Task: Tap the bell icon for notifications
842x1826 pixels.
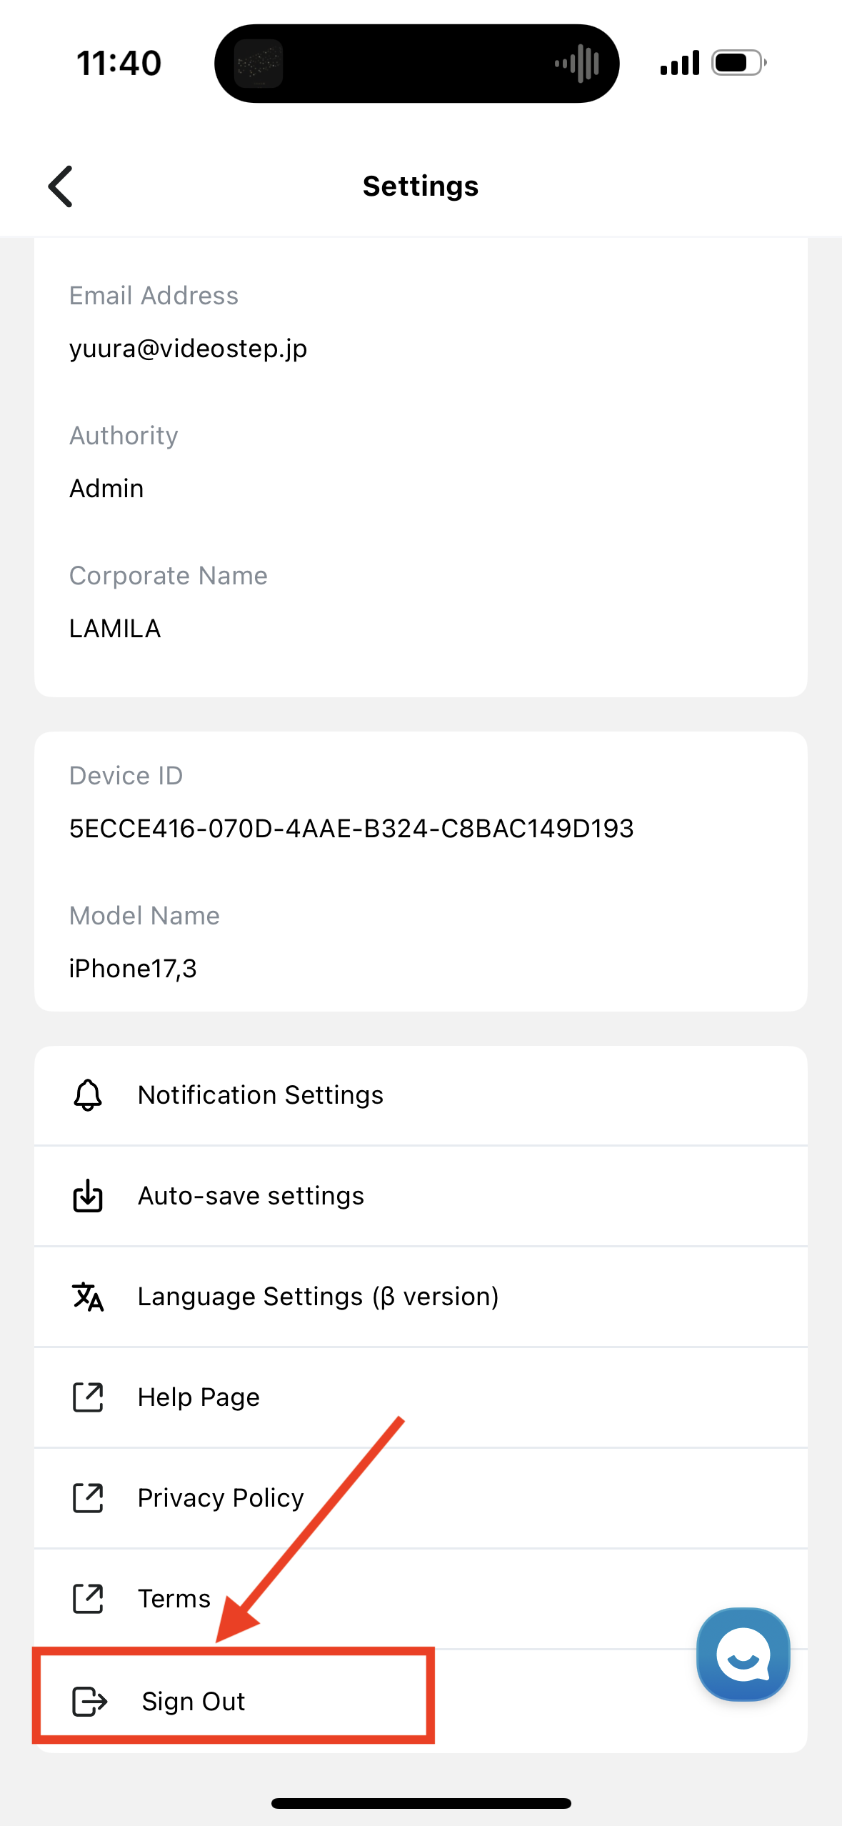Action: [88, 1094]
